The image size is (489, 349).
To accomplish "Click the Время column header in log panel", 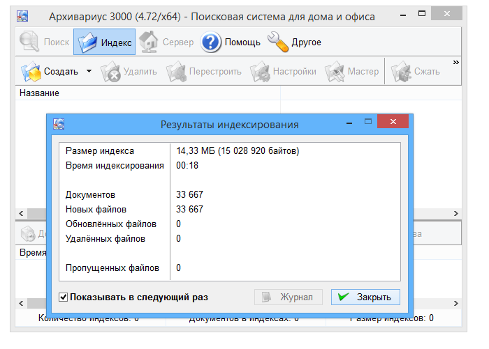I will point(33,252).
